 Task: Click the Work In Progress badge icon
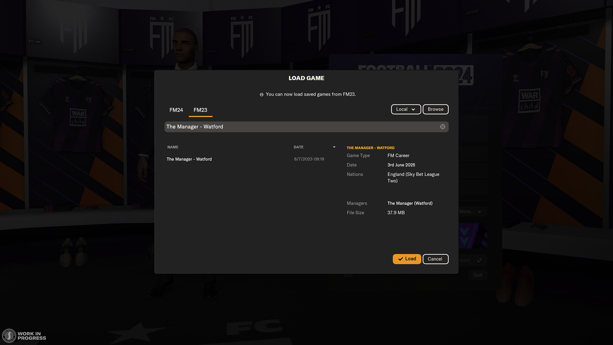9,336
